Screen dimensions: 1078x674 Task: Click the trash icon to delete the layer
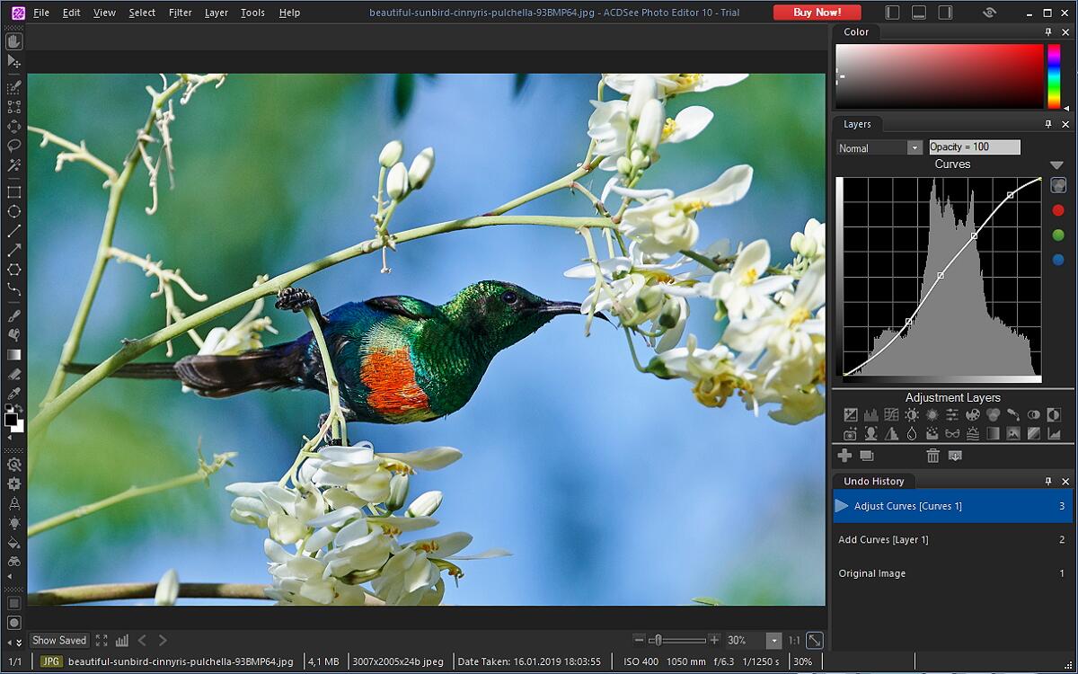[x=932, y=456]
